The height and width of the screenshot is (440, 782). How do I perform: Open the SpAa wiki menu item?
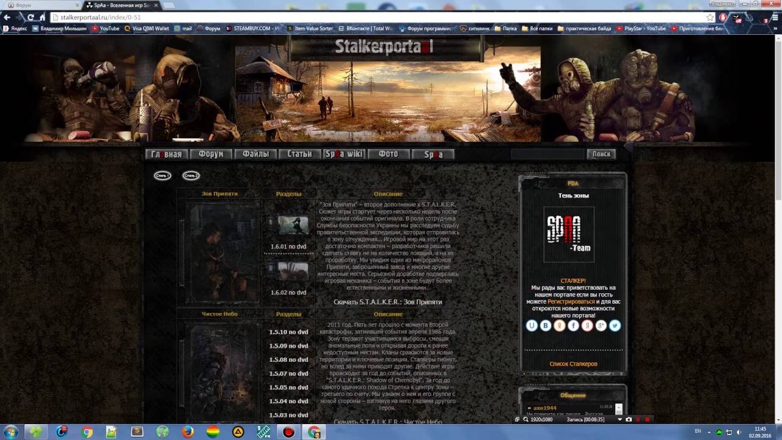tap(344, 154)
